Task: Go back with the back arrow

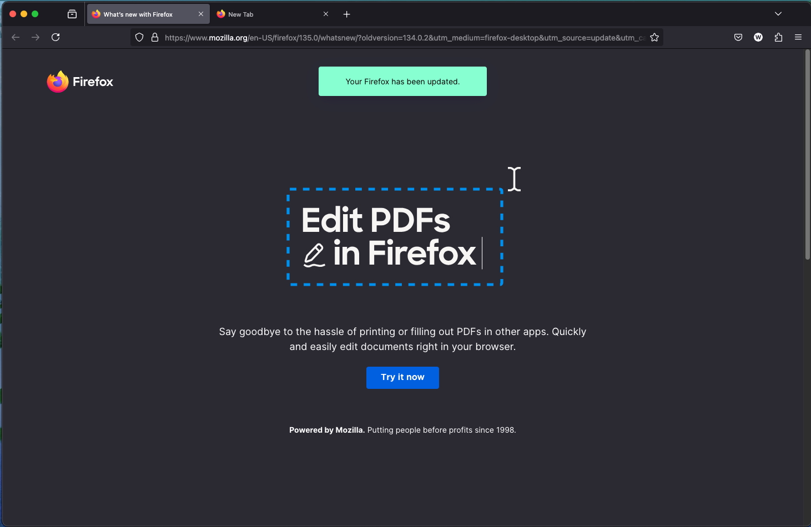Action: coord(16,37)
